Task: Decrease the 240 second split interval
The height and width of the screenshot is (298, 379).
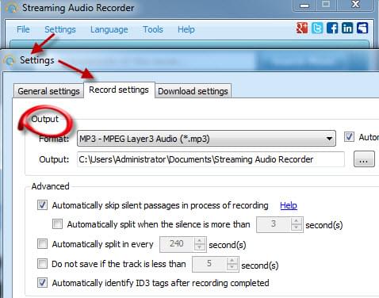Action: point(200,247)
